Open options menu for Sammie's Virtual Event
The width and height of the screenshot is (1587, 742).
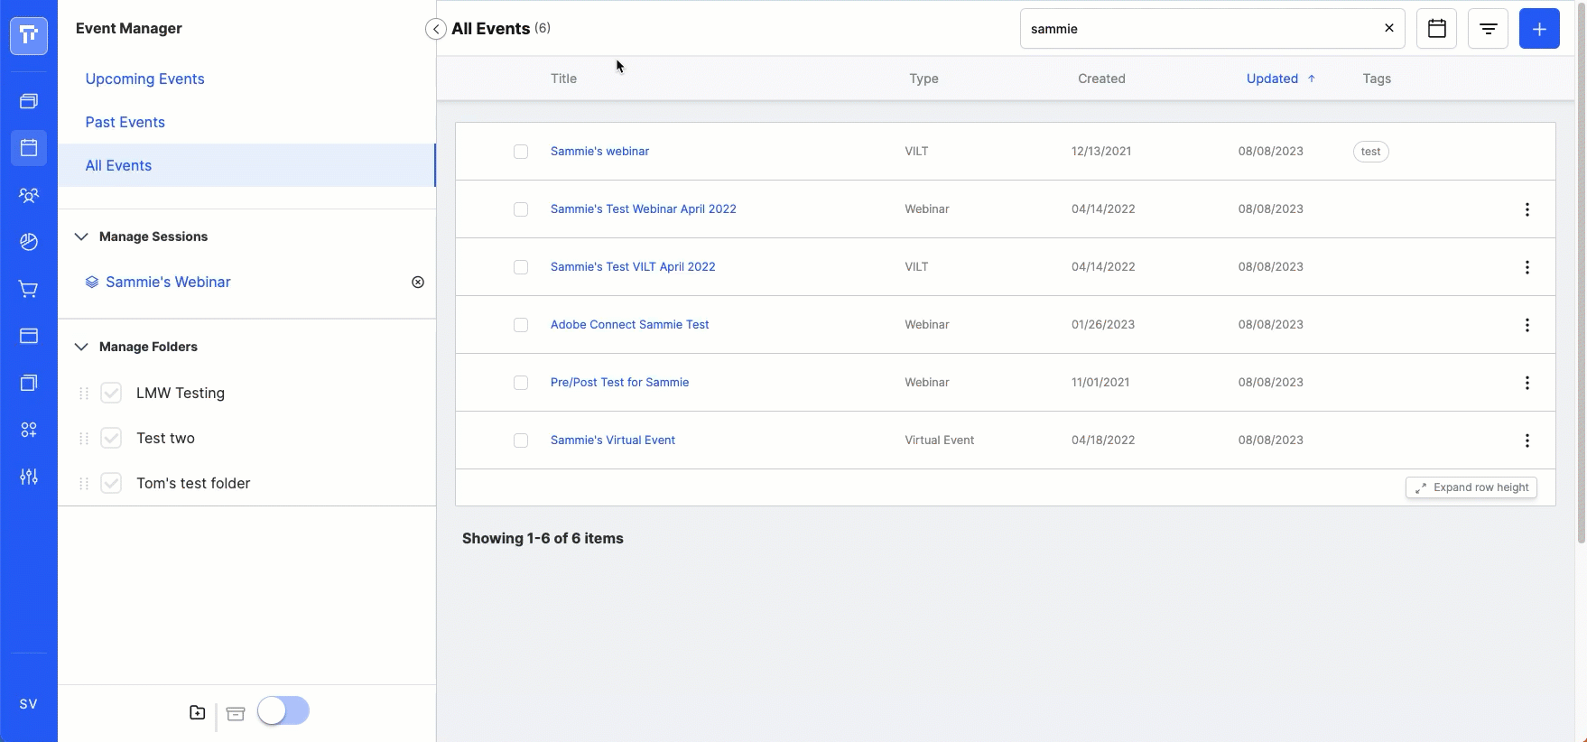click(1527, 441)
